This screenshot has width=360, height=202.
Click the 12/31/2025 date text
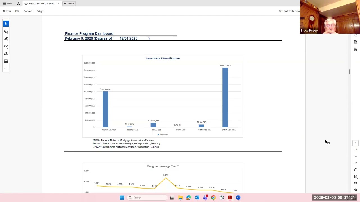pos(129,38)
